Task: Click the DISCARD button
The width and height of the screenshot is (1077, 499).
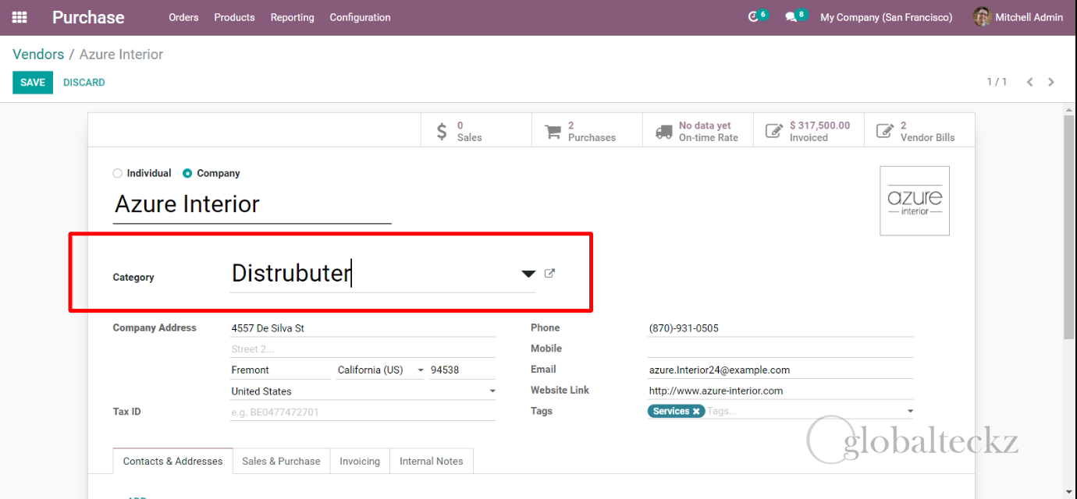Action: [x=84, y=83]
